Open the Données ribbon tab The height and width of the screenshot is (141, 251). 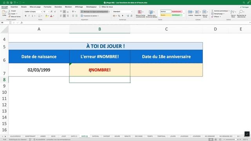tap(58, 7)
